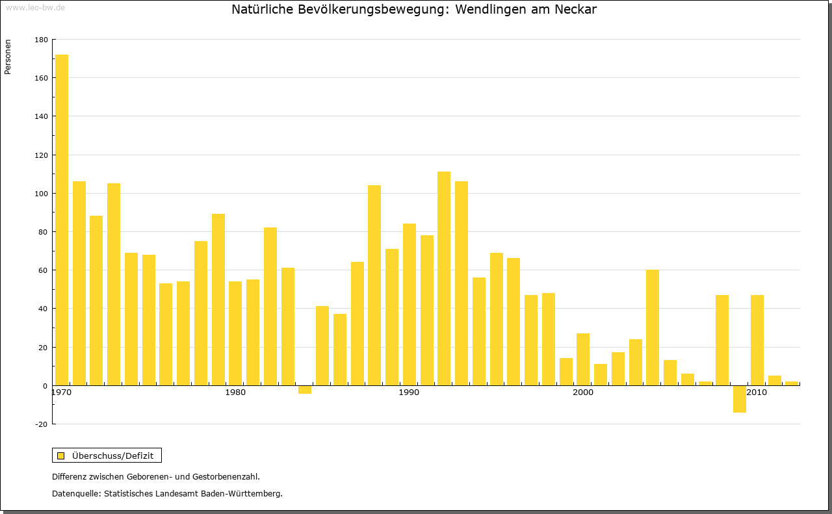Click the bar for year 1990
The image size is (832, 514).
tap(409, 304)
